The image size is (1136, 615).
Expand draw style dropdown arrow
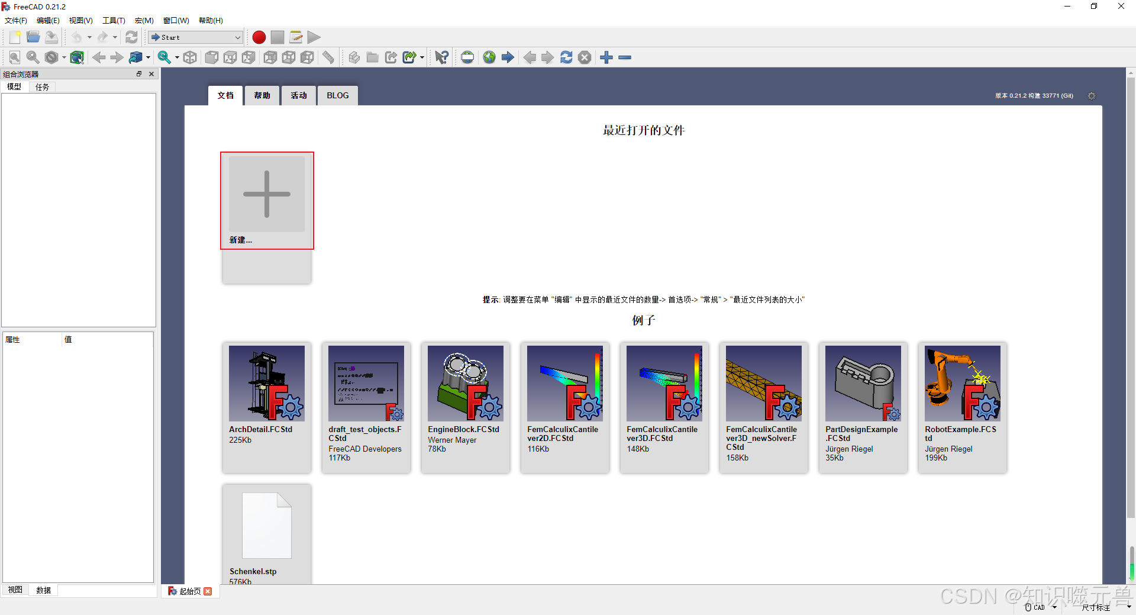click(64, 57)
